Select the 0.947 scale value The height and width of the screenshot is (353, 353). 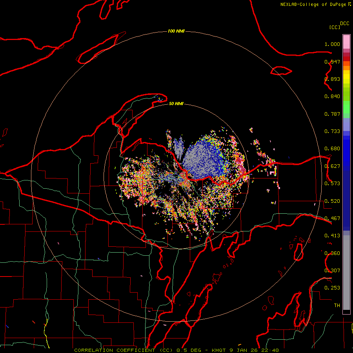point(332,62)
